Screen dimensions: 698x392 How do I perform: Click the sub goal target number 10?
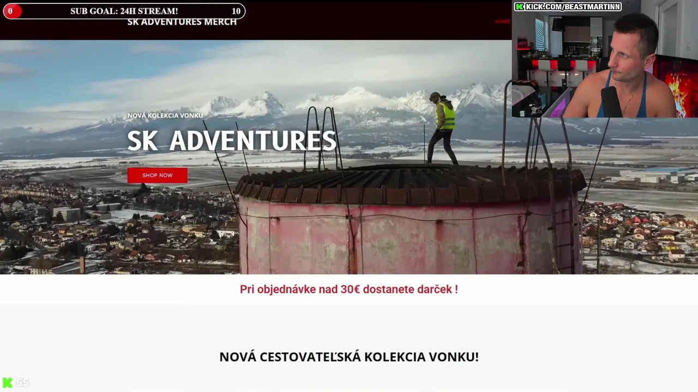pyautogui.click(x=236, y=11)
